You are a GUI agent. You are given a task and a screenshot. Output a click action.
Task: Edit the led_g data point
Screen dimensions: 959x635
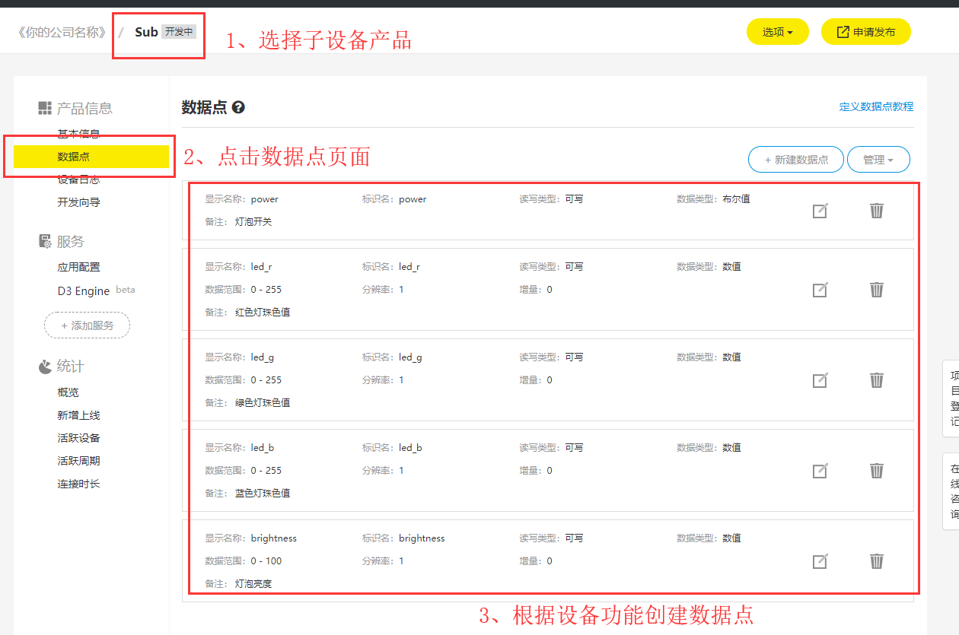[x=820, y=379]
